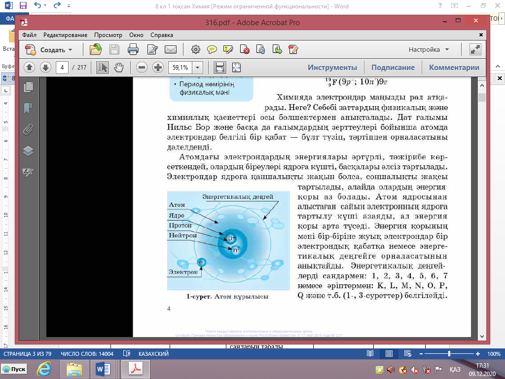505x379 pixels.
Task: Toggle Read Mode expand arrows icon
Action: [475, 49]
